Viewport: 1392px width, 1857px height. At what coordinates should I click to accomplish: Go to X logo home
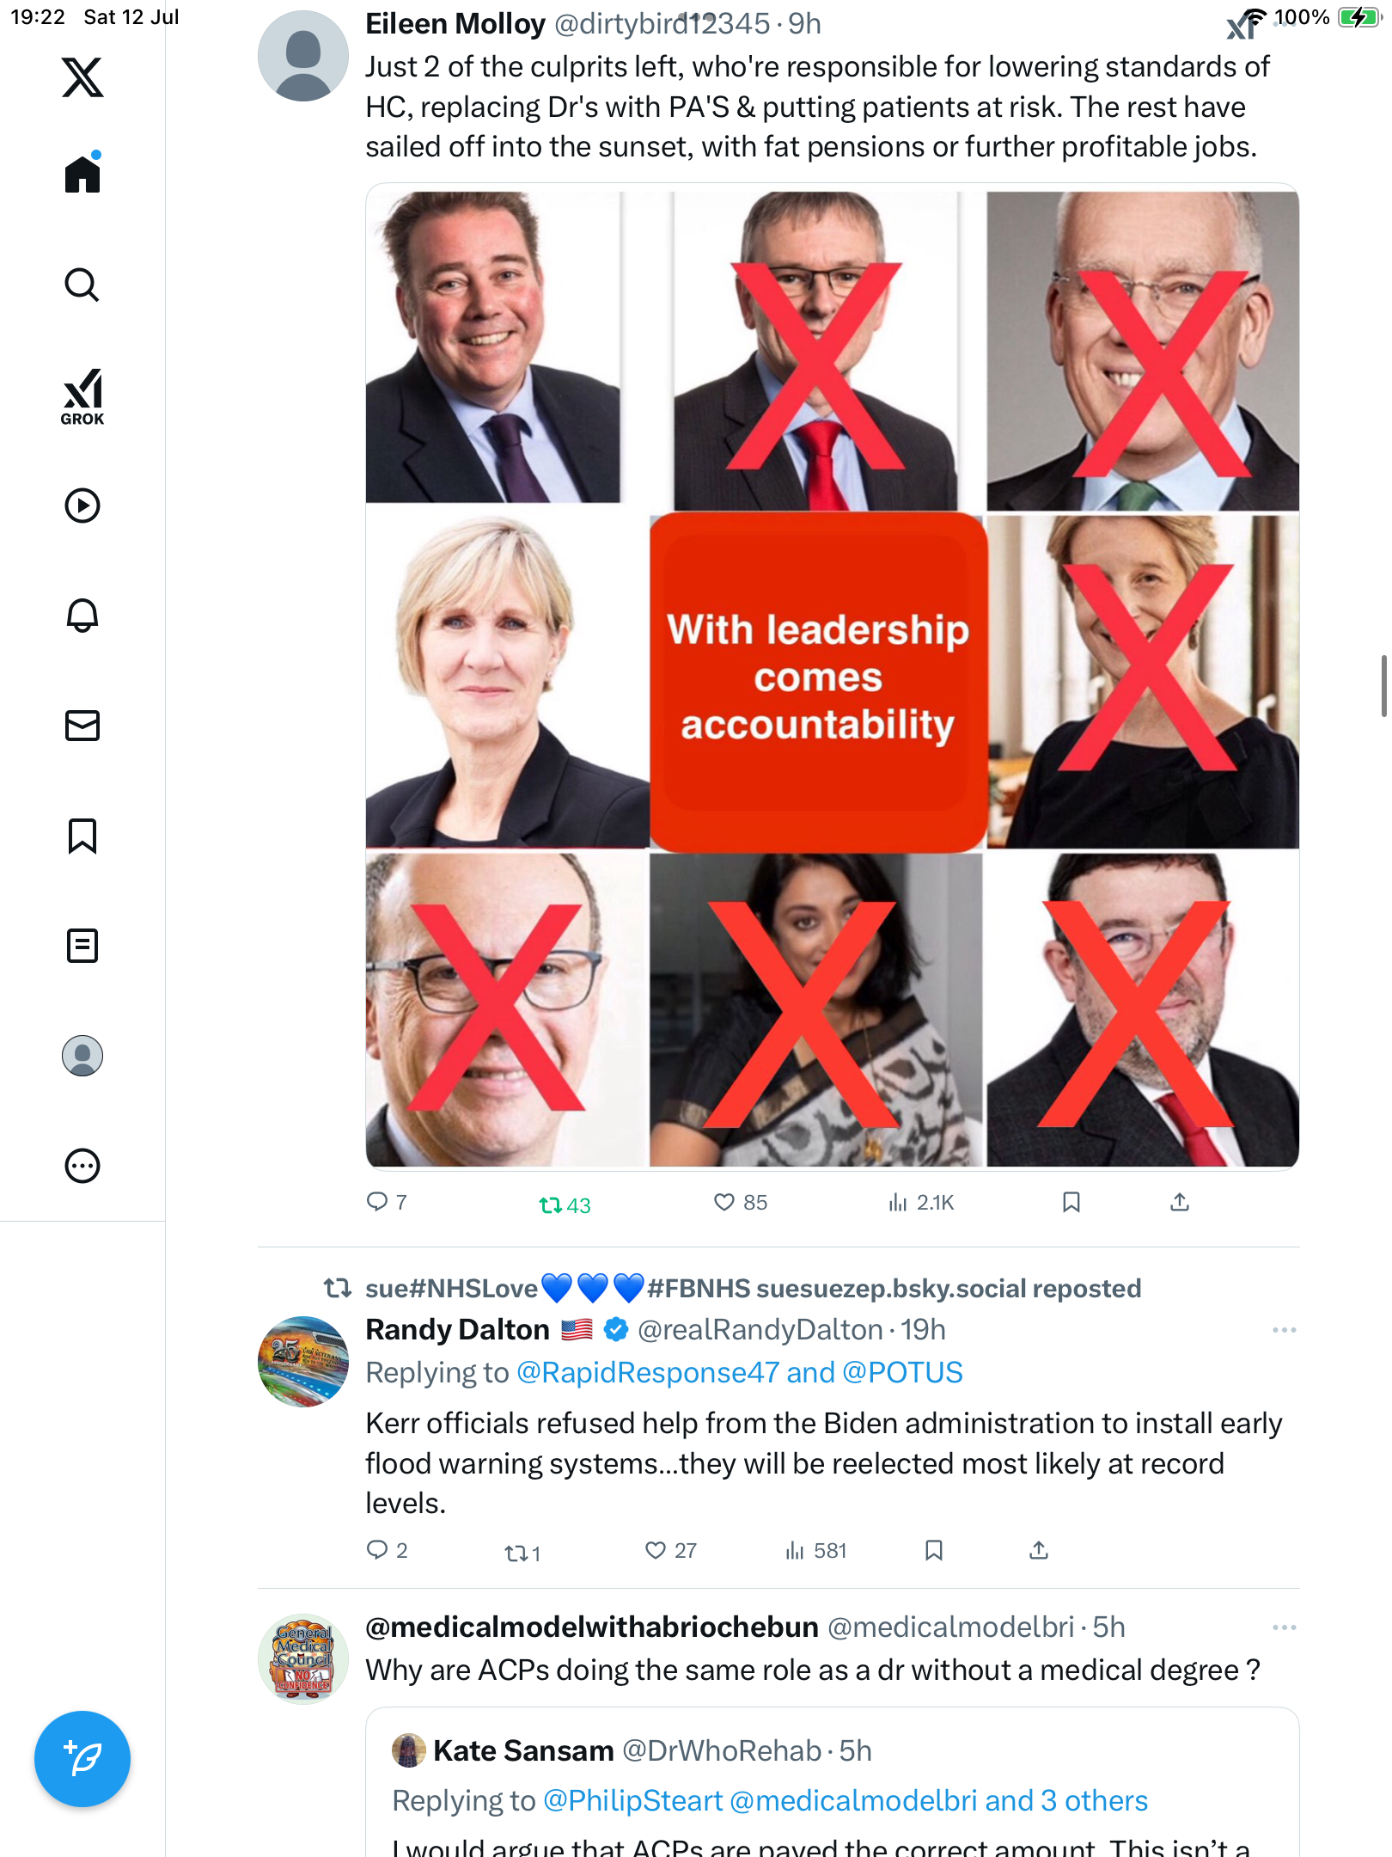(82, 77)
